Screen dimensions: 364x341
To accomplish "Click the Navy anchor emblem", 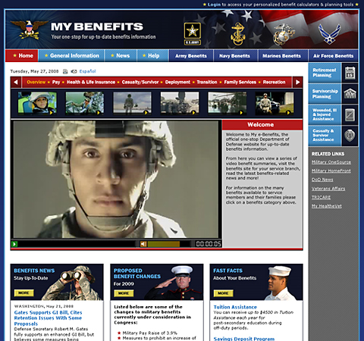I will click(237, 34).
